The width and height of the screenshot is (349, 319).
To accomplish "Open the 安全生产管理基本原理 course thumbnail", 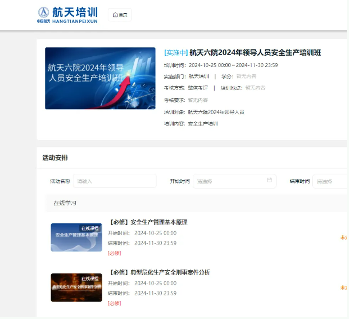I will pos(76,237).
